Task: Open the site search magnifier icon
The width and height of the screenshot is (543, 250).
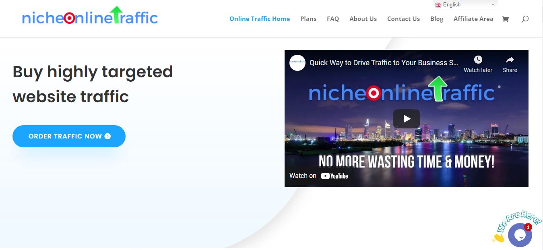Action: point(525,19)
